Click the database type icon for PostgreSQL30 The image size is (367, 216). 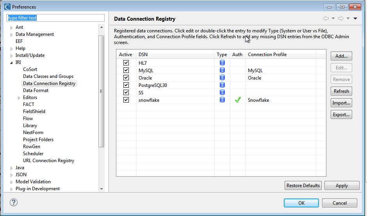click(x=223, y=85)
